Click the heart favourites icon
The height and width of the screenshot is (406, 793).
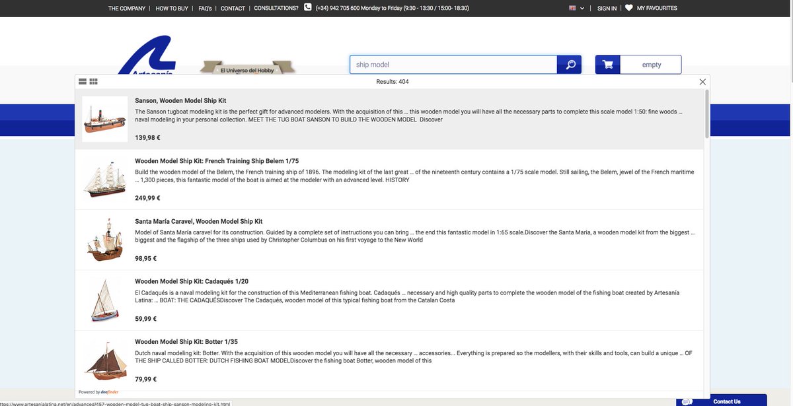[x=629, y=8]
